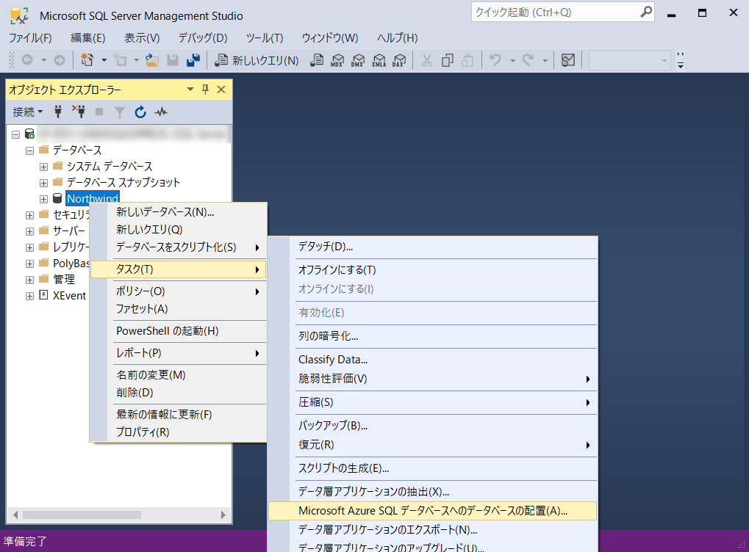Expand the Northwind database node
Screen dimensions: 749x552
[43, 199]
